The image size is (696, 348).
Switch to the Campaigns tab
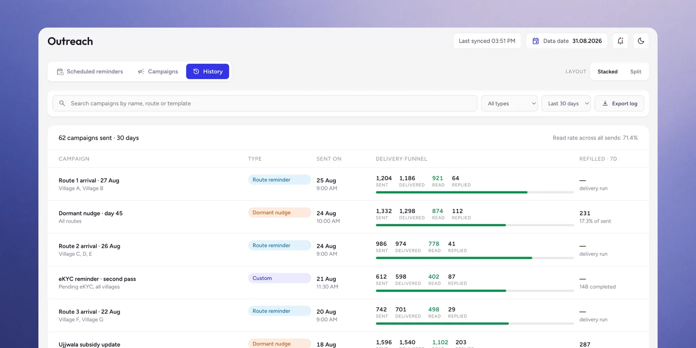[x=158, y=71]
